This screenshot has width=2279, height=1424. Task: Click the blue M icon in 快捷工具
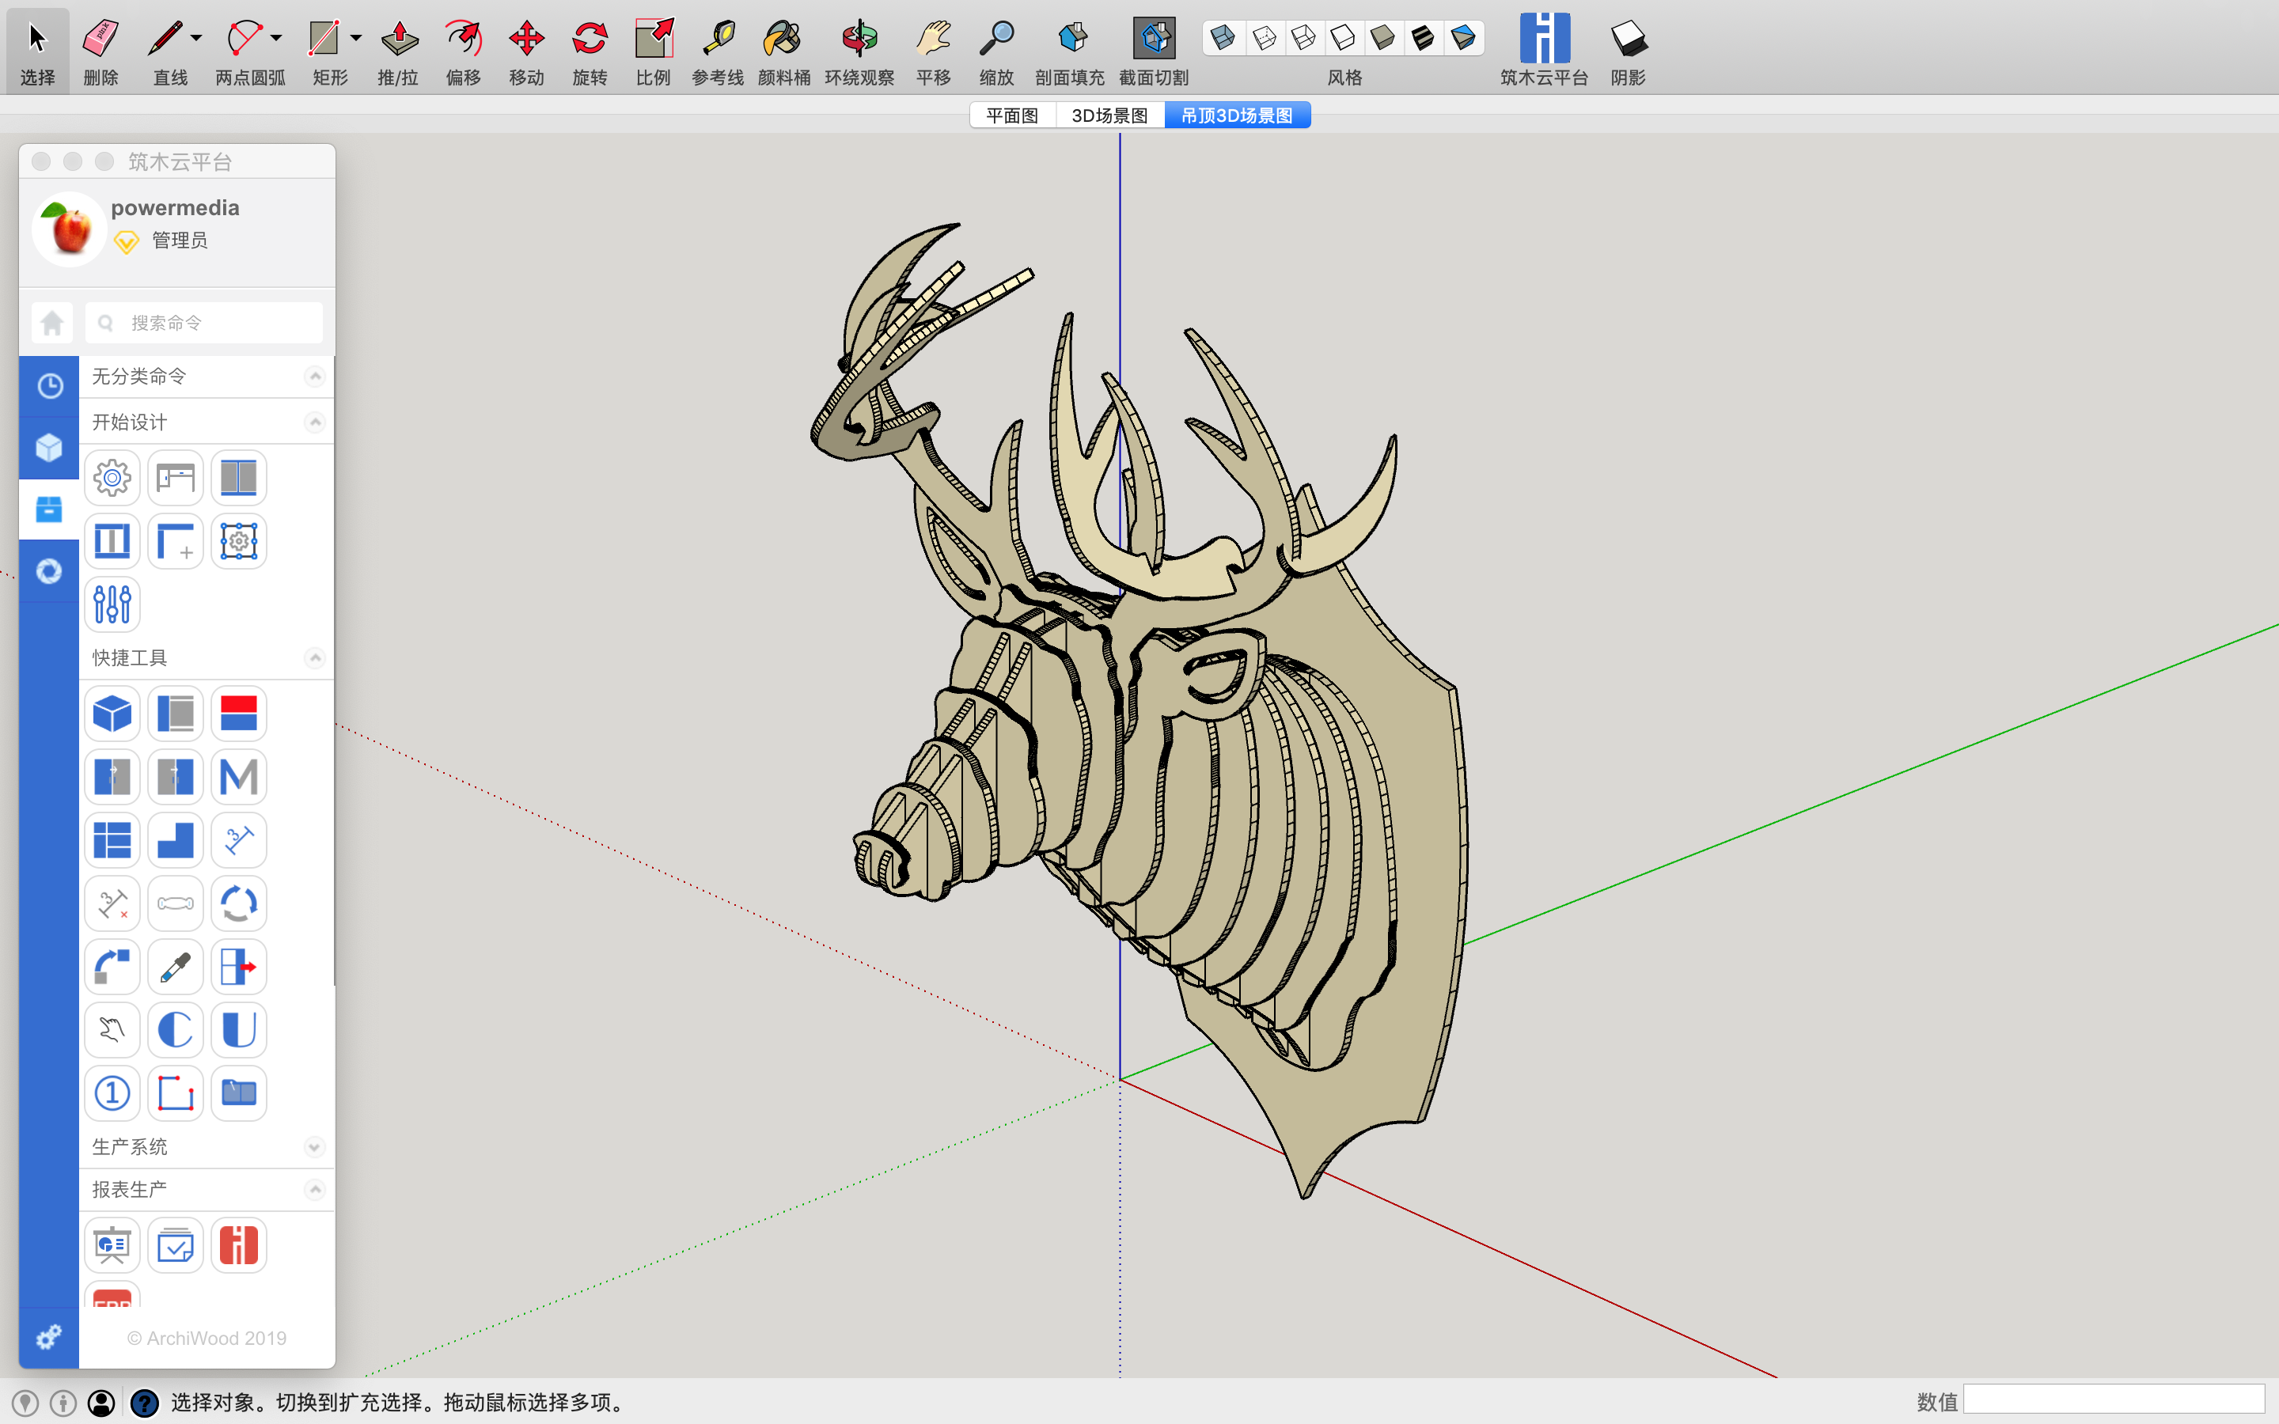click(238, 777)
